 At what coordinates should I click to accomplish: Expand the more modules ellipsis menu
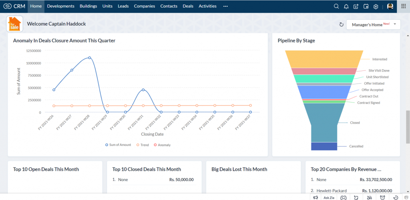coord(225,6)
